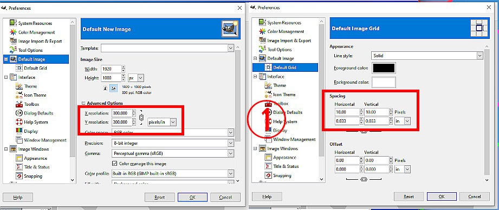This screenshot has height=210, width=499.
Task: Click Image Import & Export icon in right window
Action: [262, 40]
